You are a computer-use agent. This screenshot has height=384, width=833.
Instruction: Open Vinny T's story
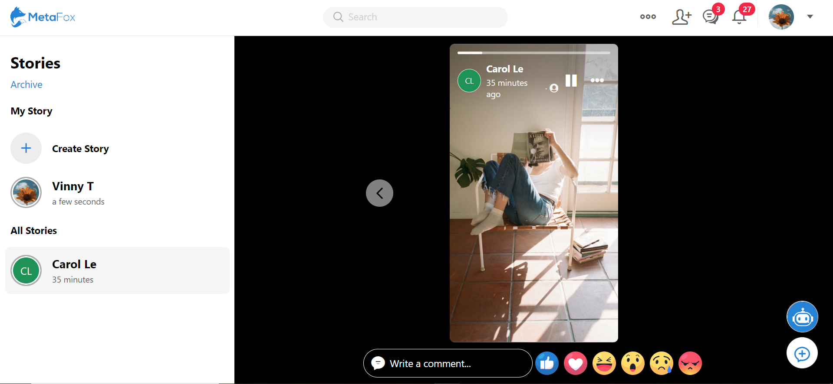tap(117, 192)
